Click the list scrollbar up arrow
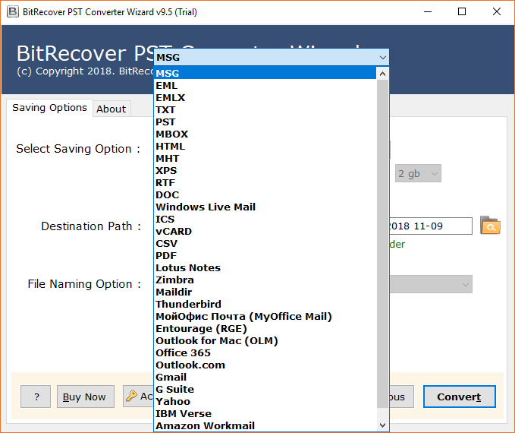Viewport: 515px width, 433px height. point(382,74)
